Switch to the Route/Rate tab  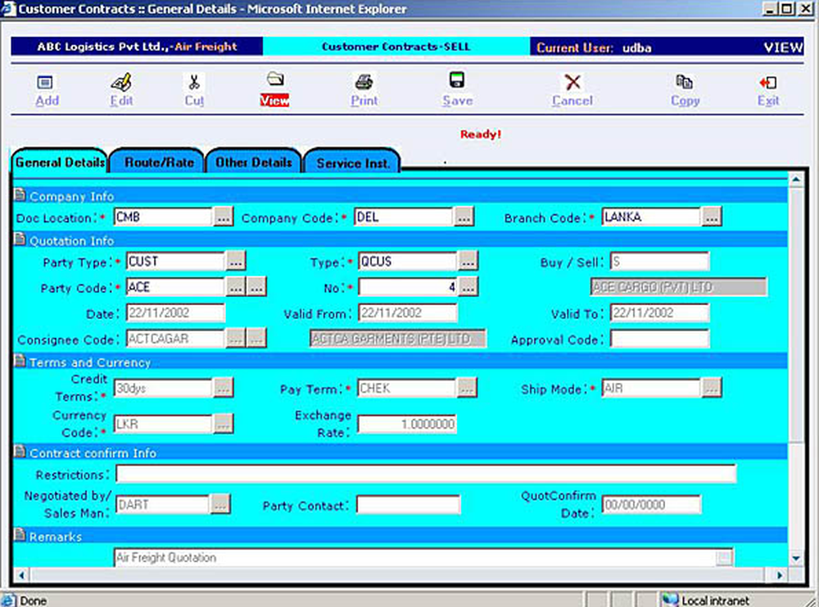click(159, 162)
